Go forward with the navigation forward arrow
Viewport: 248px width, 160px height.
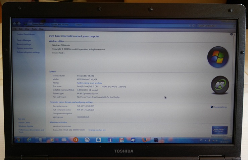click(x=19, y=24)
